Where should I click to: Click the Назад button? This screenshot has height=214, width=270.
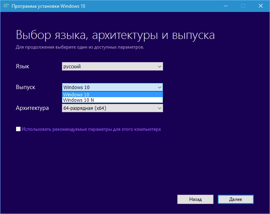pyautogui.click(x=195, y=199)
